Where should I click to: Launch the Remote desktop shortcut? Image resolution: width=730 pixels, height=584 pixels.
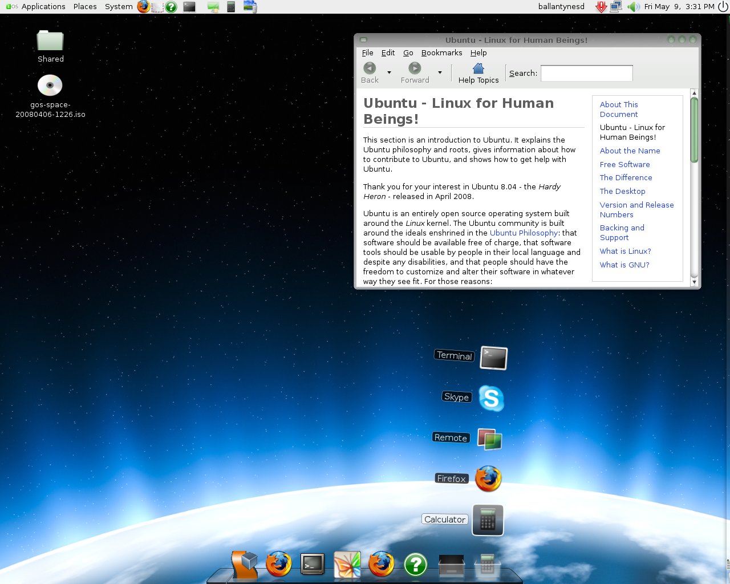(489, 439)
